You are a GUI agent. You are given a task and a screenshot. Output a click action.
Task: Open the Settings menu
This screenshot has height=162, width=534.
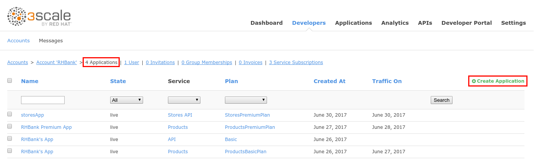tap(513, 23)
